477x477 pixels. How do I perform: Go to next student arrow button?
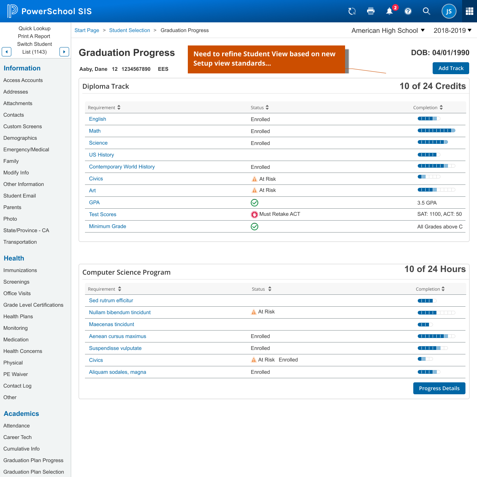click(x=64, y=52)
